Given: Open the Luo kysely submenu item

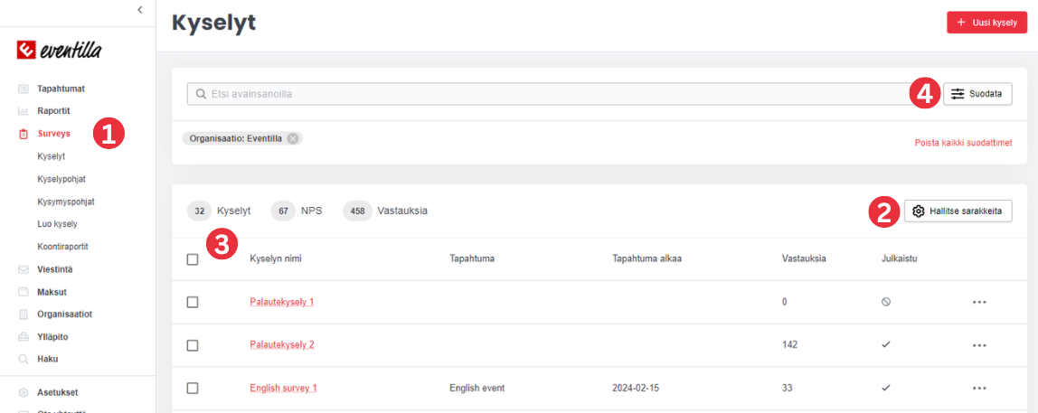Looking at the screenshot, I should [58, 224].
